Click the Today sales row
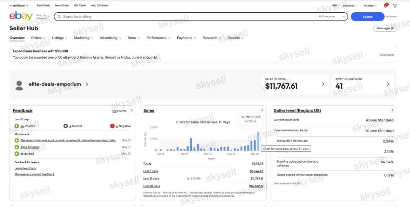This screenshot has width=410, height=207. [x=203, y=164]
